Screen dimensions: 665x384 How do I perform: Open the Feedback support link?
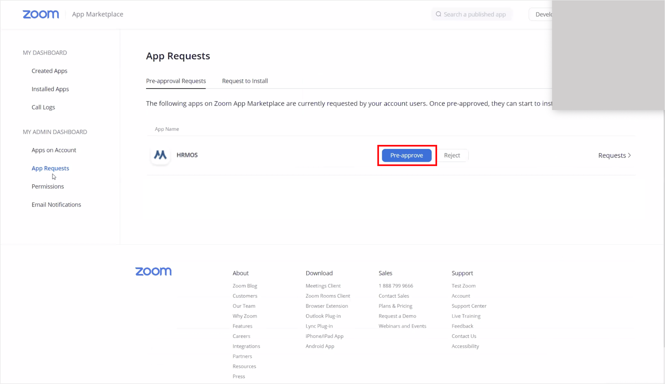(x=462, y=326)
